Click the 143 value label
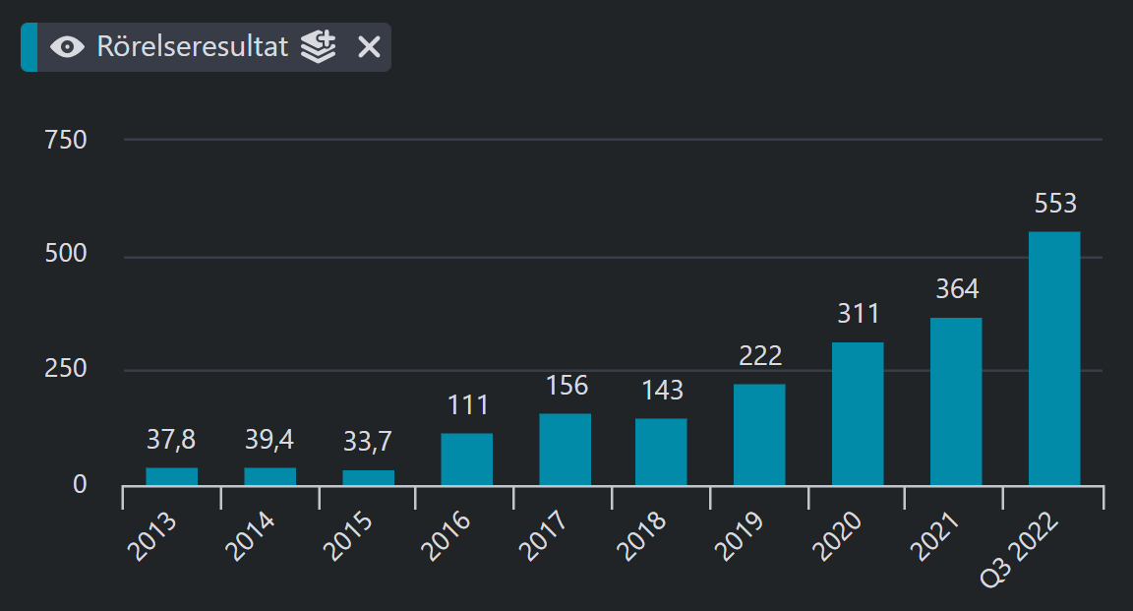This screenshot has height=611, width=1133. coord(663,391)
